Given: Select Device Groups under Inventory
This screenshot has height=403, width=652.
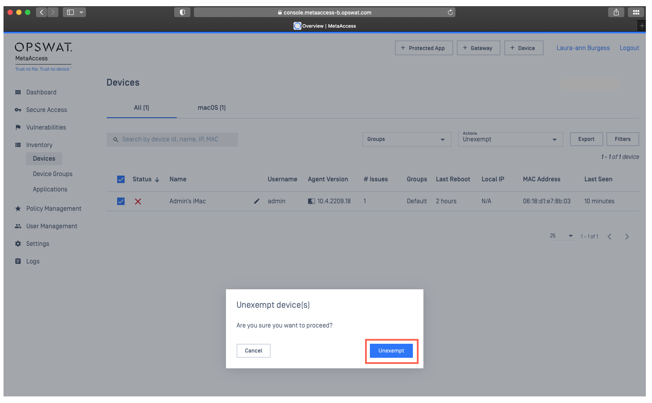Looking at the screenshot, I should tap(53, 174).
